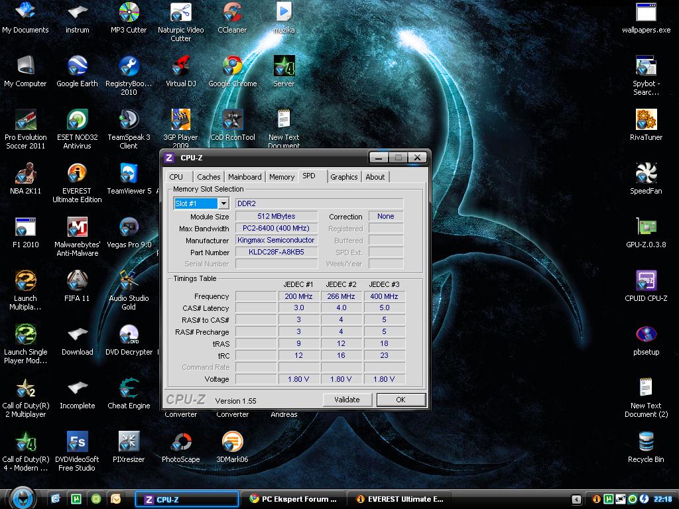Open the CCleaner desktop icon

click(232, 13)
